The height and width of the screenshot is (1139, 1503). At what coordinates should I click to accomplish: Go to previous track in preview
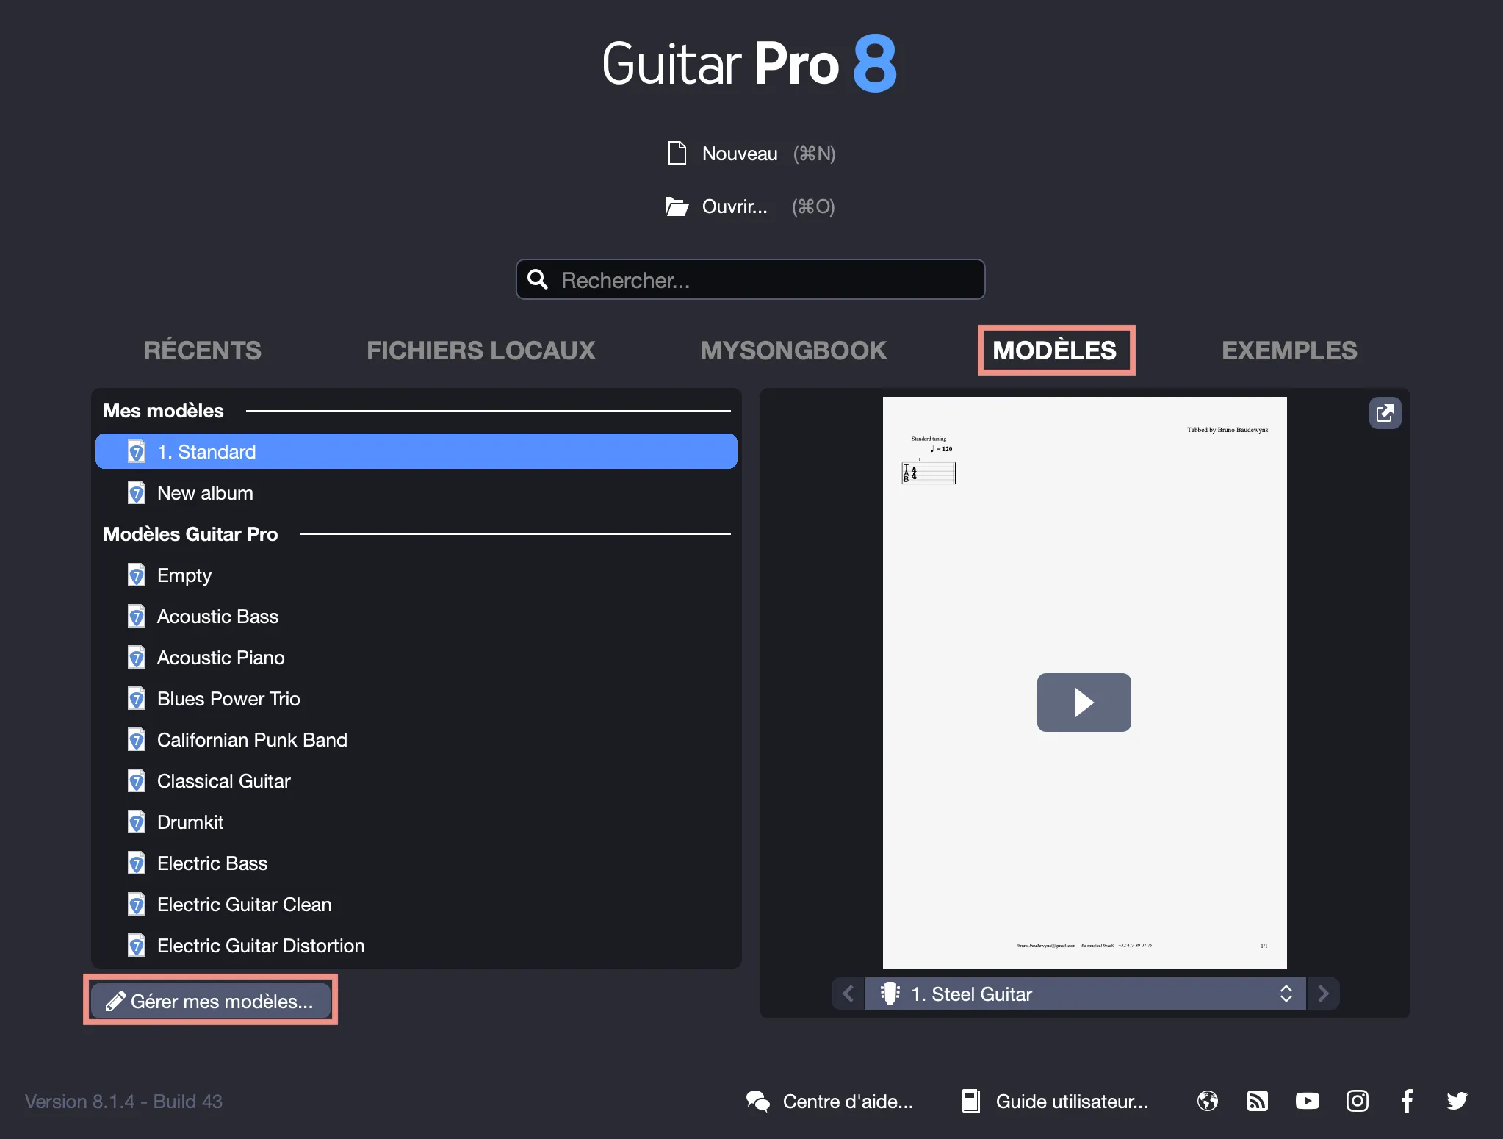[848, 994]
